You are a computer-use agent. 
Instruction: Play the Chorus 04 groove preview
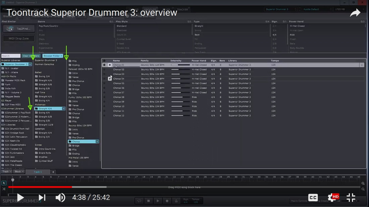[110, 78]
